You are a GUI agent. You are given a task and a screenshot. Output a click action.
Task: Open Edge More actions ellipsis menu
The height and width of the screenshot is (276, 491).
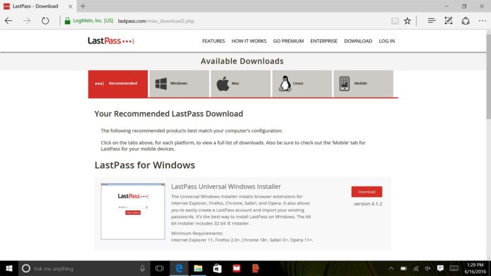coord(483,21)
